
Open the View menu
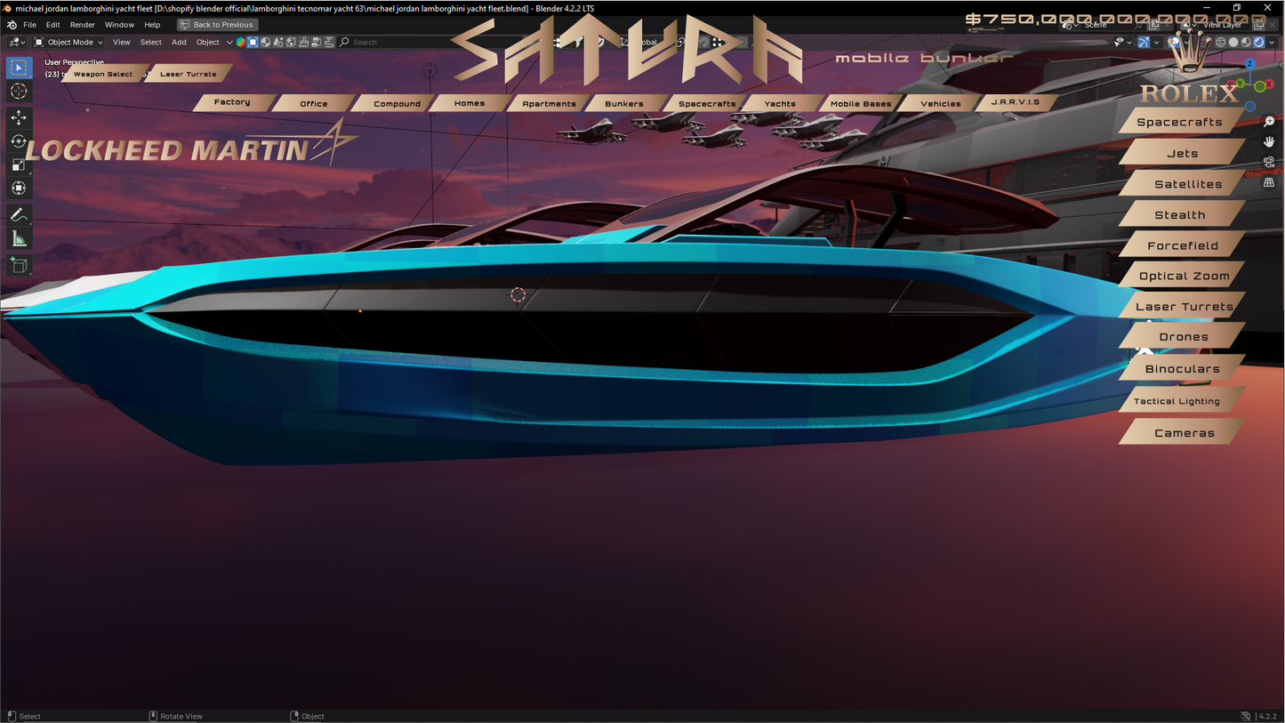click(121, 42)
